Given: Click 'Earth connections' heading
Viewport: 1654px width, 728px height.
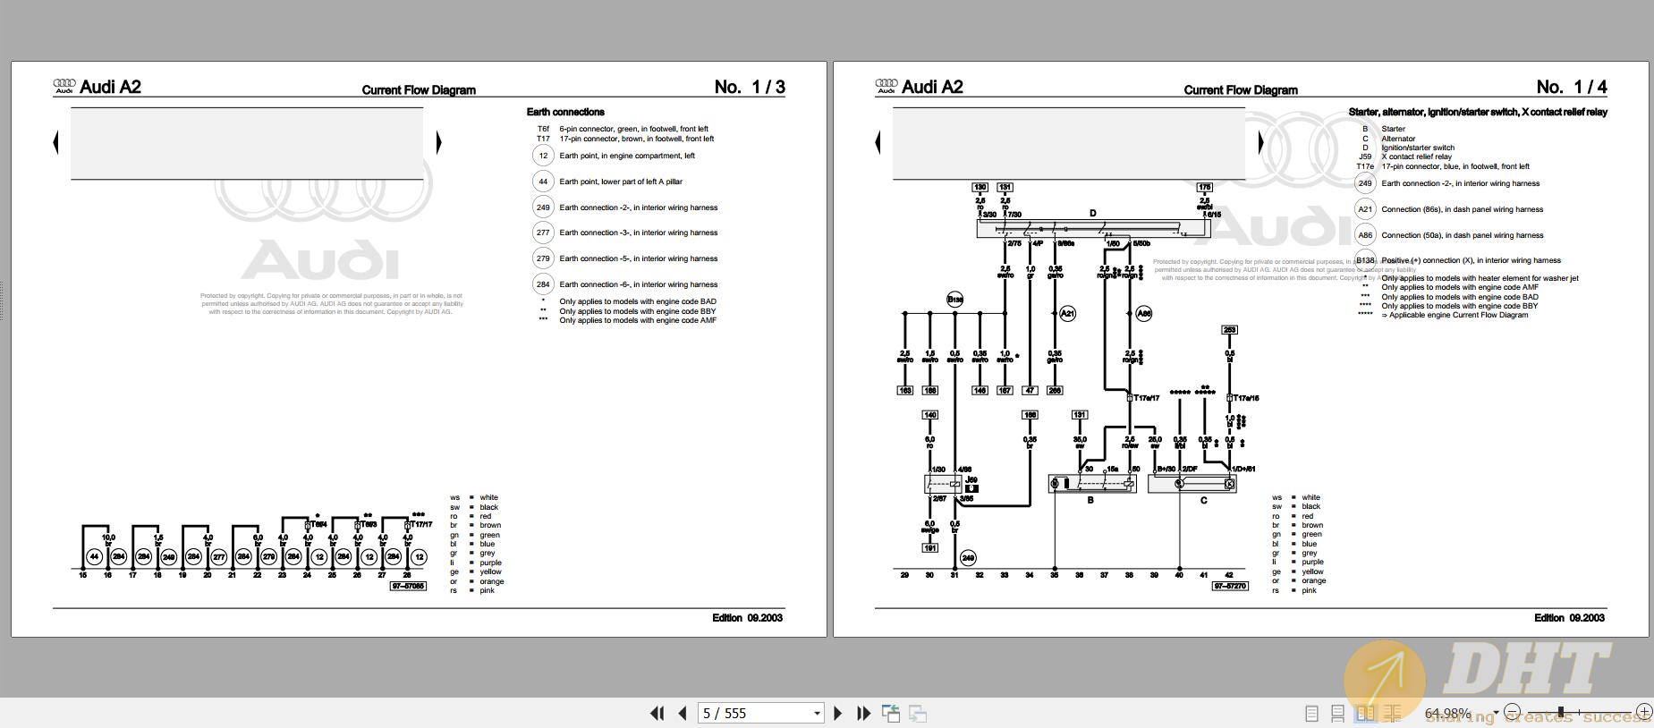Looking at the screenshot, I should coord(565,112).
